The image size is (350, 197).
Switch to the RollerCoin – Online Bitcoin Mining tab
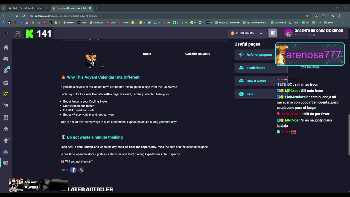27,8
